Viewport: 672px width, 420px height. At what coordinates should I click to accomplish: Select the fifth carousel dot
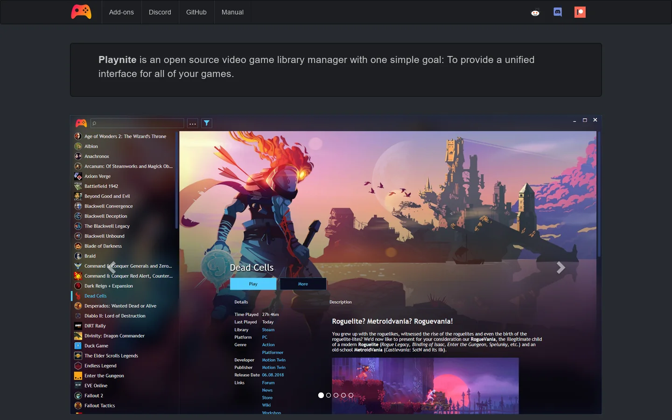click(x=351, y=395)
